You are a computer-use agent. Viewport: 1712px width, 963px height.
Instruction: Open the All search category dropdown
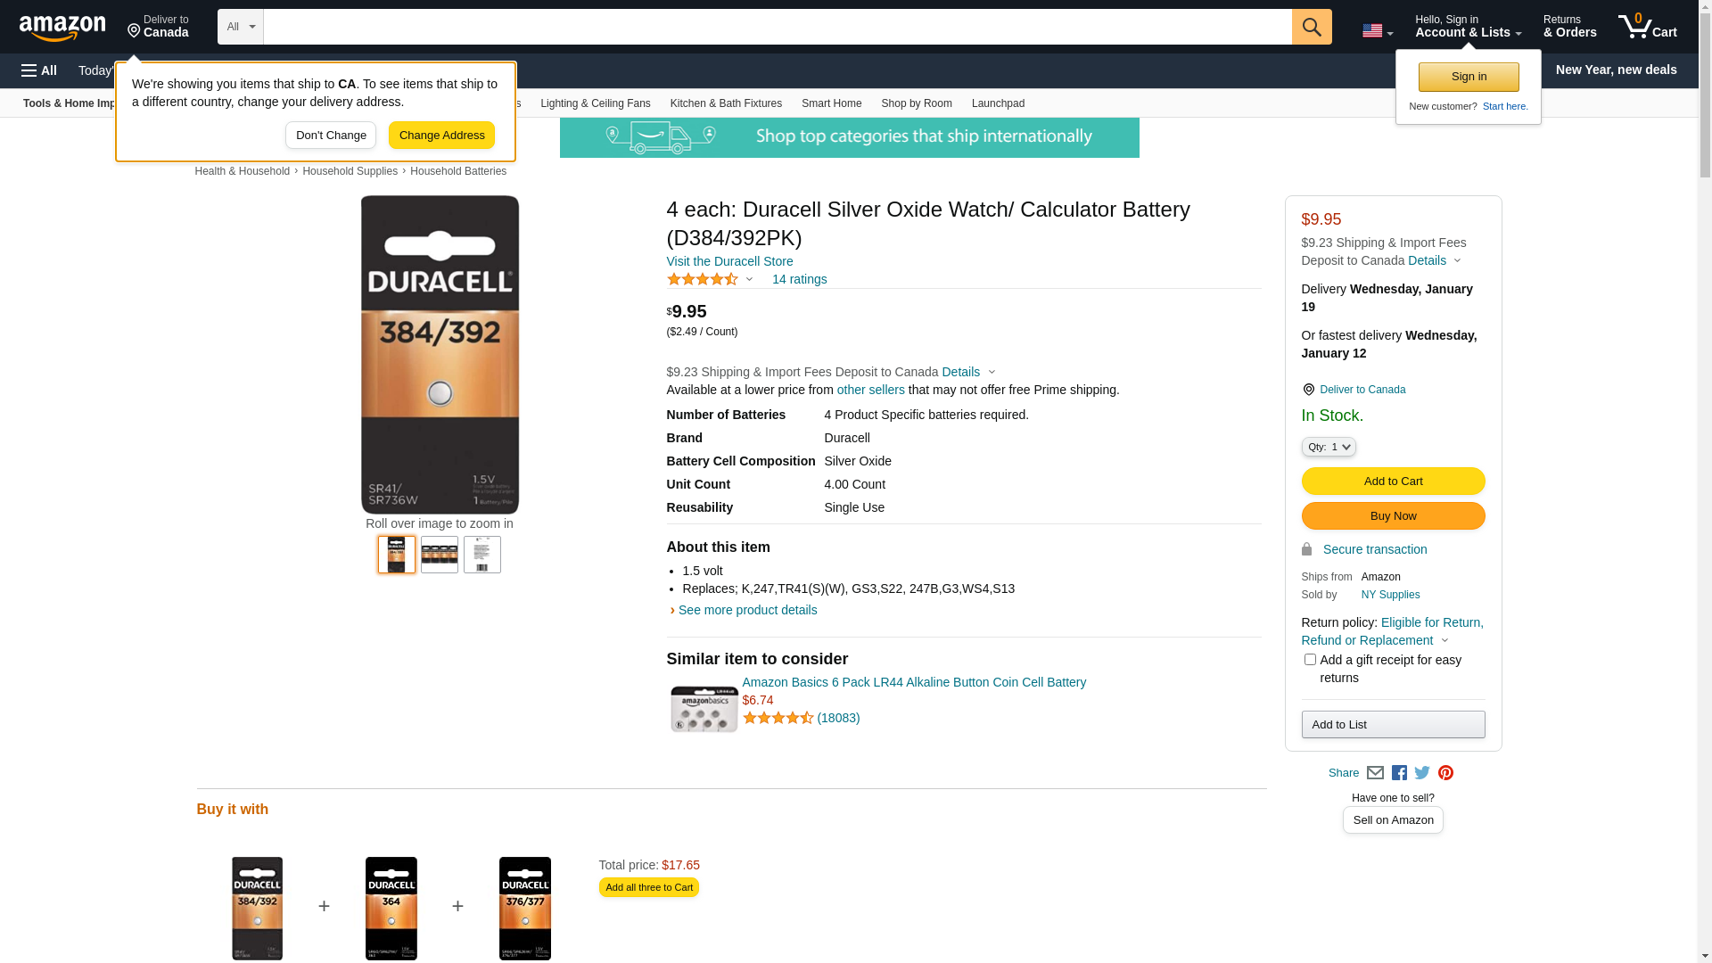tap(240, 27)
